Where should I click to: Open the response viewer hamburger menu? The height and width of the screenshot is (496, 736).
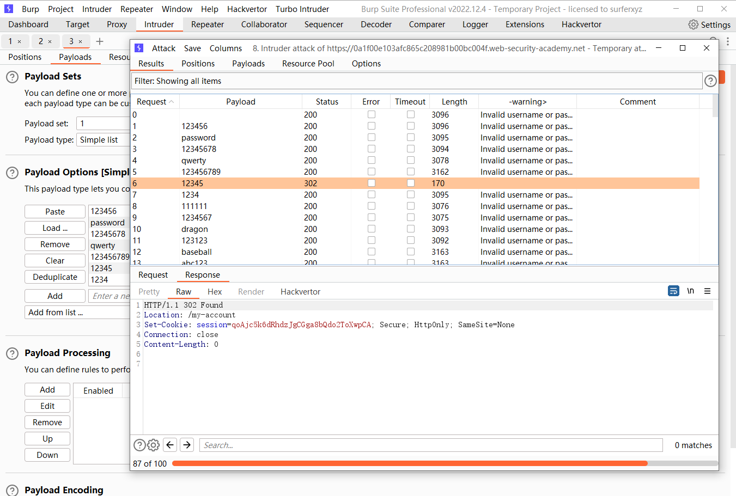tap(707, 291)
